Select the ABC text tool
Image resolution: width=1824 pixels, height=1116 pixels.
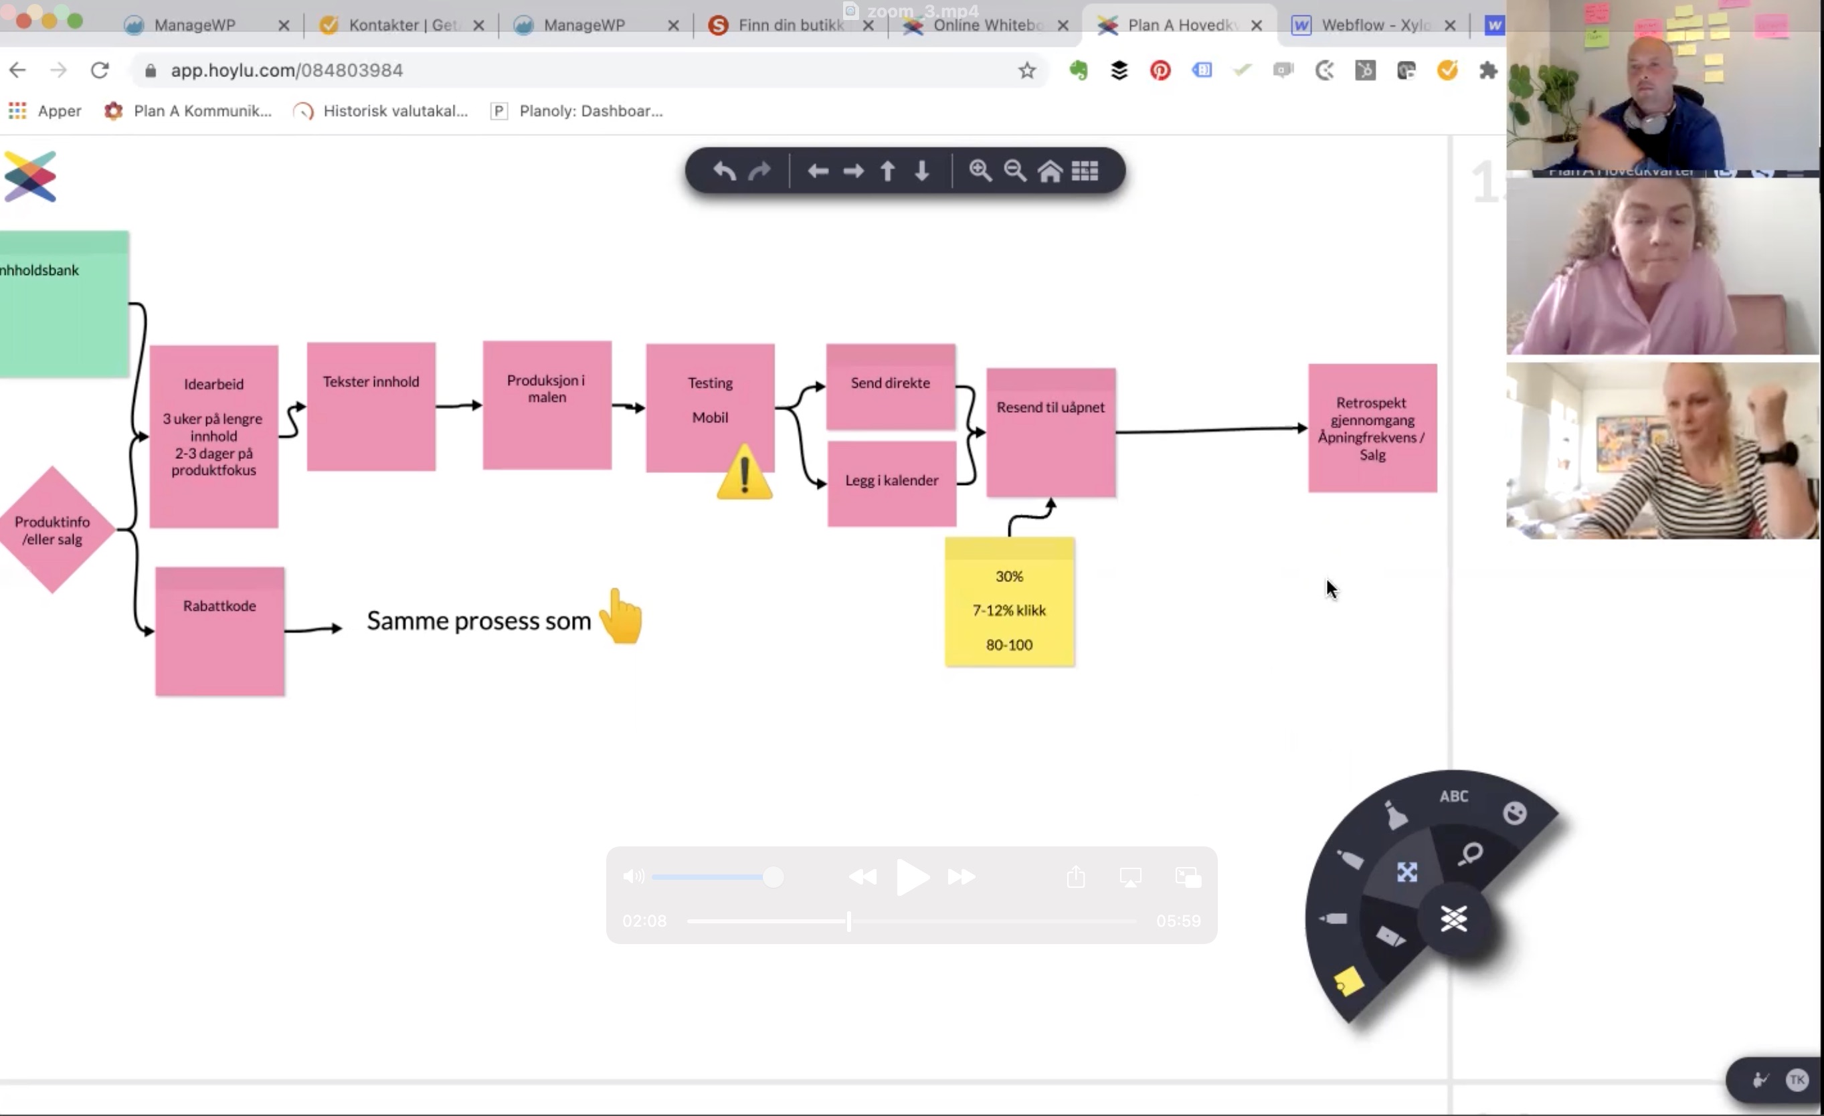[1453, 796]
